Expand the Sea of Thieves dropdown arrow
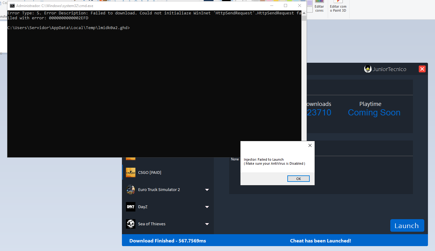This screenshot has width=435, height=251. pos(207,224)
